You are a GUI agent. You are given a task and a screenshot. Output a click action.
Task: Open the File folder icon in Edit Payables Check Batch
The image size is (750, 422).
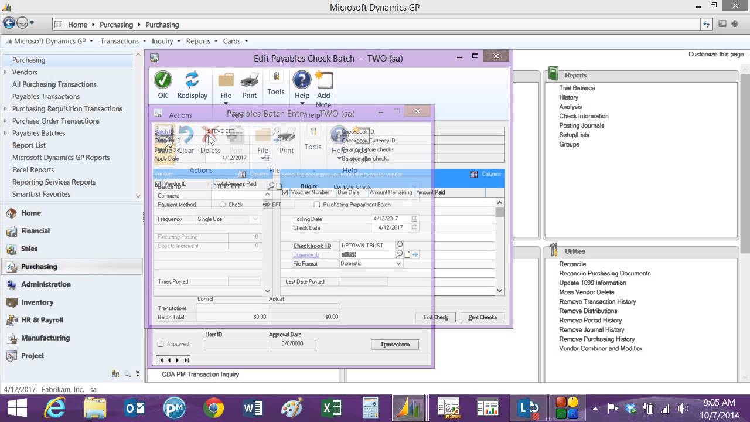(226, 80)
